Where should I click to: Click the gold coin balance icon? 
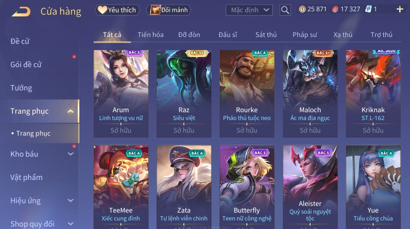pos(302,9)
